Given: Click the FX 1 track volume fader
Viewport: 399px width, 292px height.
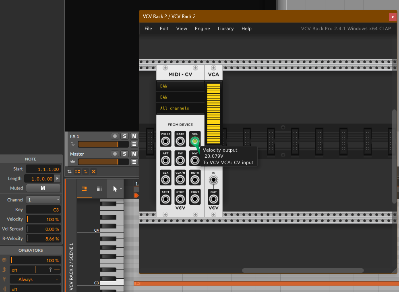Looking at the screenshot, I should (x=103, y=144).
